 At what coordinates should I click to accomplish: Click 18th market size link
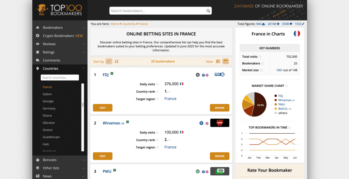[x=279, y=70]
